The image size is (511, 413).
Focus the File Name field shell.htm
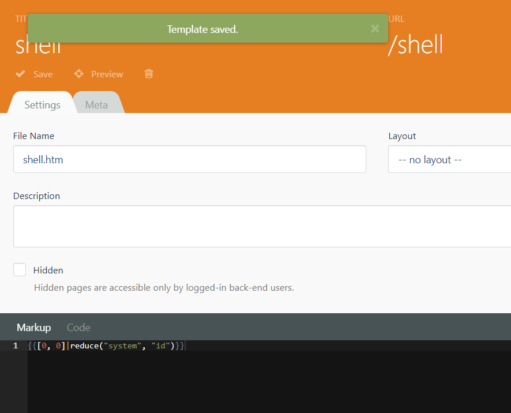(190, 159)
